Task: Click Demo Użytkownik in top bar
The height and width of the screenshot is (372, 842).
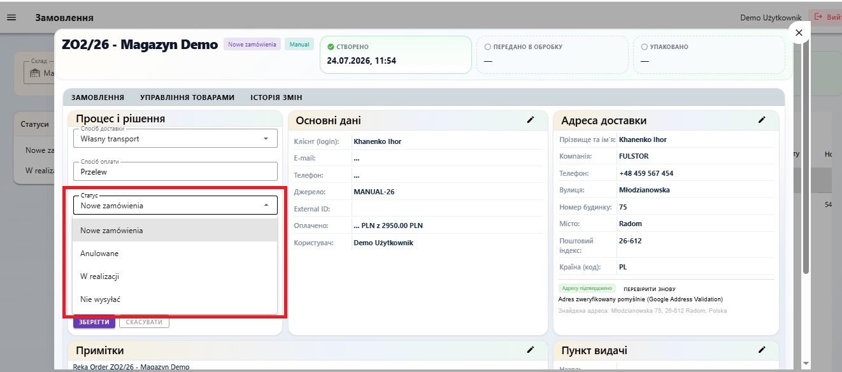Action: coord(771,17)
